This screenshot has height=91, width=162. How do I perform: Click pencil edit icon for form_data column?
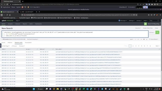pos(159,49)
